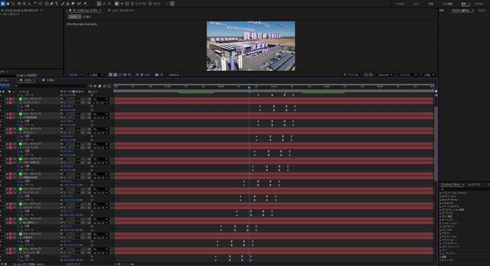490x266 pixels.
Task: Toggle the スナップ snapping checkbox
Action: click(x=150, y=3)
